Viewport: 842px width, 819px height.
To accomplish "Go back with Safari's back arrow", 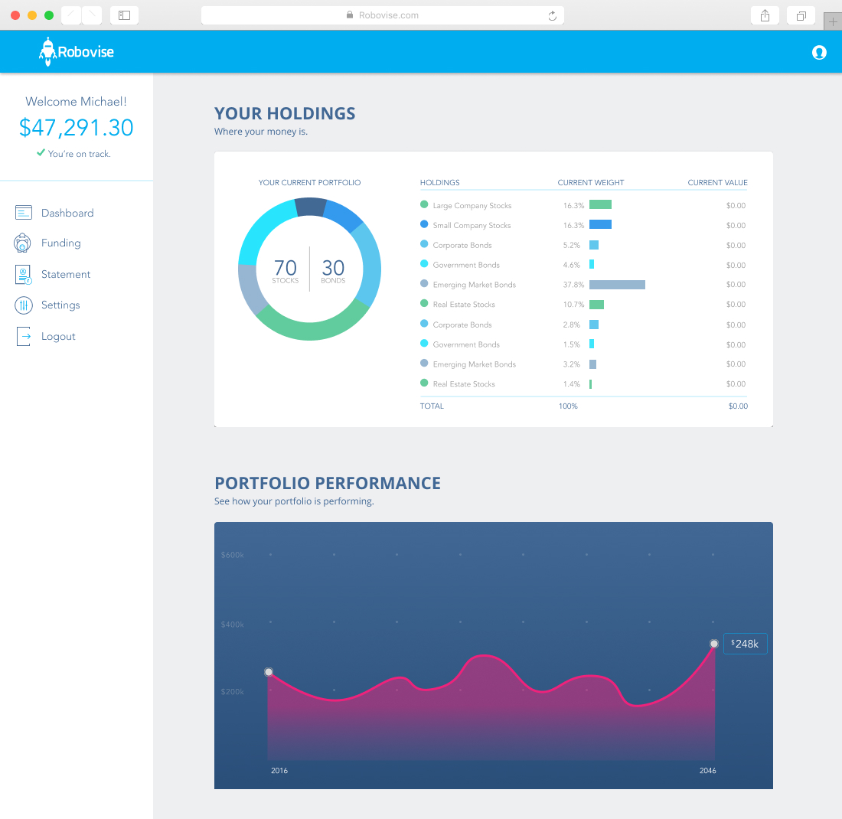I will (x=71, y=15).
